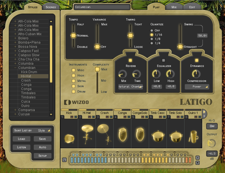Toggle the Drum instruments checkbox
The image size is (225, 173).
[x=73, y=91]
